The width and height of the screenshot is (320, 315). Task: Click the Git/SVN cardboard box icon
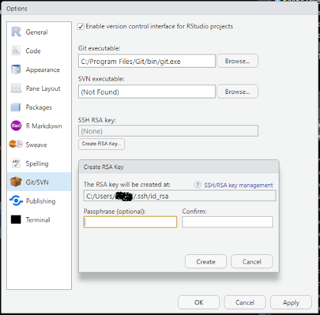16,182
